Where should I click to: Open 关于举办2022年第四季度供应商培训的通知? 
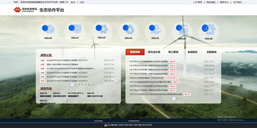point(149,86)
